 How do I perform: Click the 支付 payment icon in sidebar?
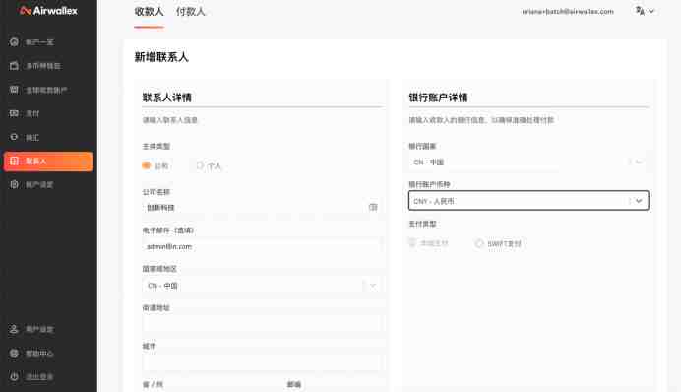pos(15,113)
